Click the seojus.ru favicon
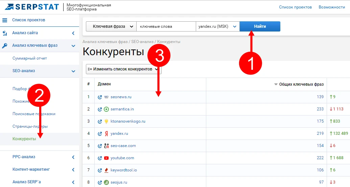The height and width of the screenshot is (187, 350). pos(107,182)
